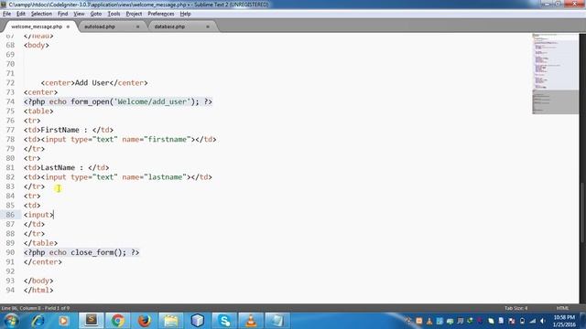The image size is (586, 329).
Task: Click line number 90 in gutter
Action: point(10,252)
